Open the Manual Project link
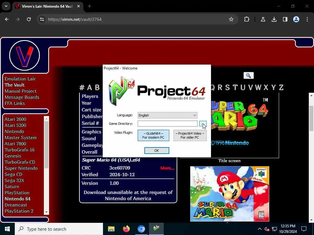 pyautogui.click(x=21, y=91)
